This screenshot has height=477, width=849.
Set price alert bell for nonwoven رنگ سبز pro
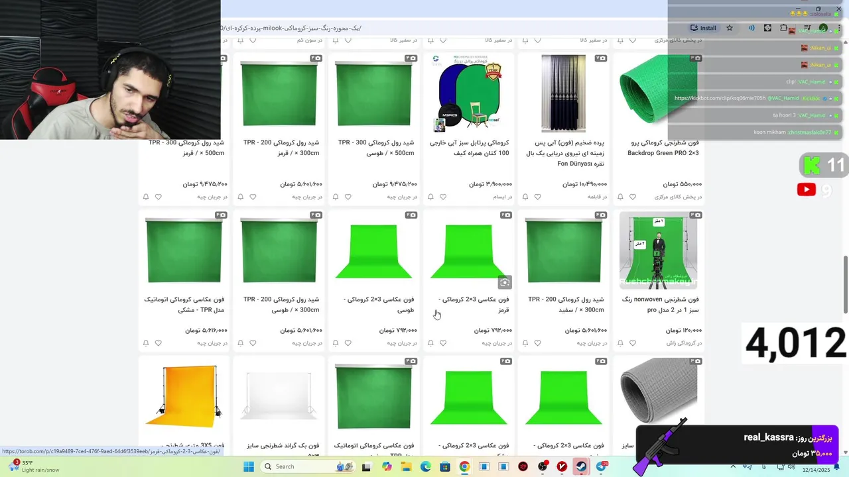[620, 343]
